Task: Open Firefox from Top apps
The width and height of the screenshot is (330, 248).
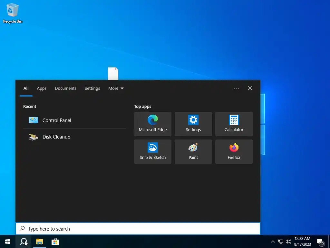Action: tap(234, 152)
